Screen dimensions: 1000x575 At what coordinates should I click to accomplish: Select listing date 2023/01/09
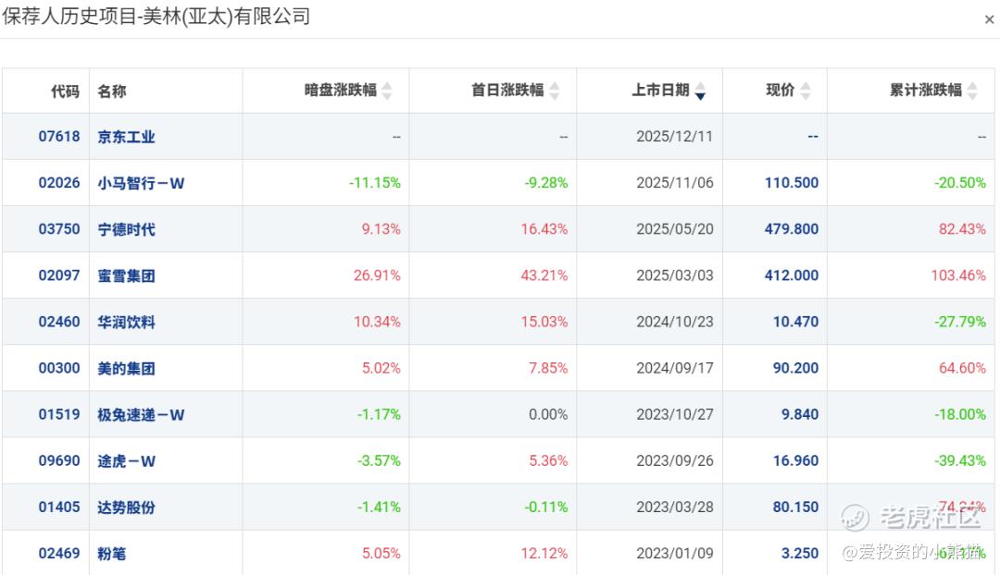pyautogui.click(x=675, y=554)
